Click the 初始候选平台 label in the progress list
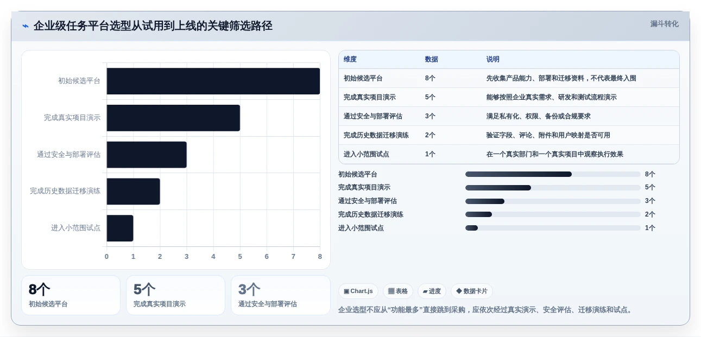Viewport: 701px width, 337px height. coord(358,174)
